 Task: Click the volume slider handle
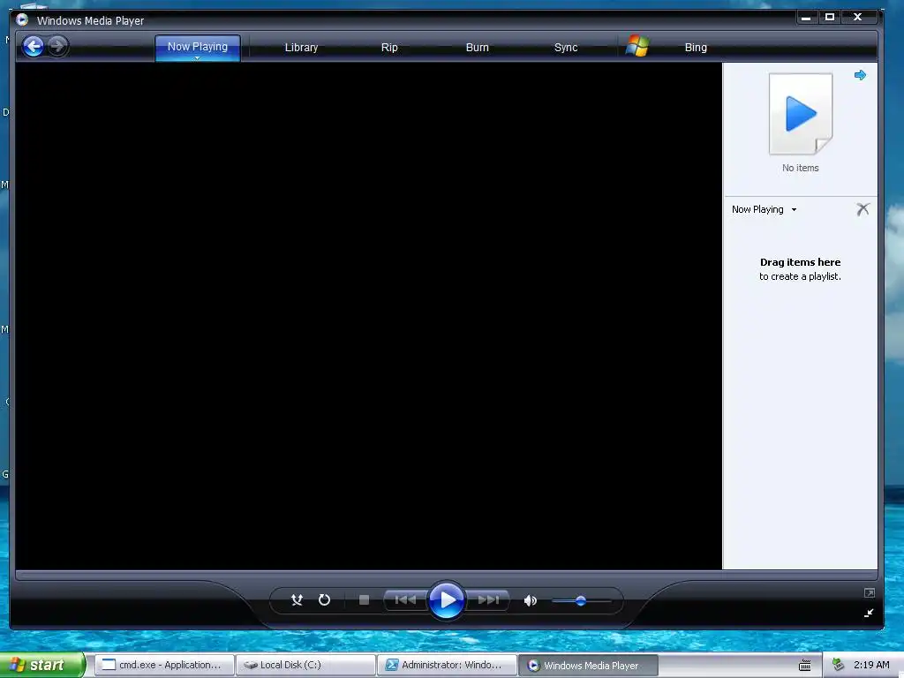[x=581, y=600]
